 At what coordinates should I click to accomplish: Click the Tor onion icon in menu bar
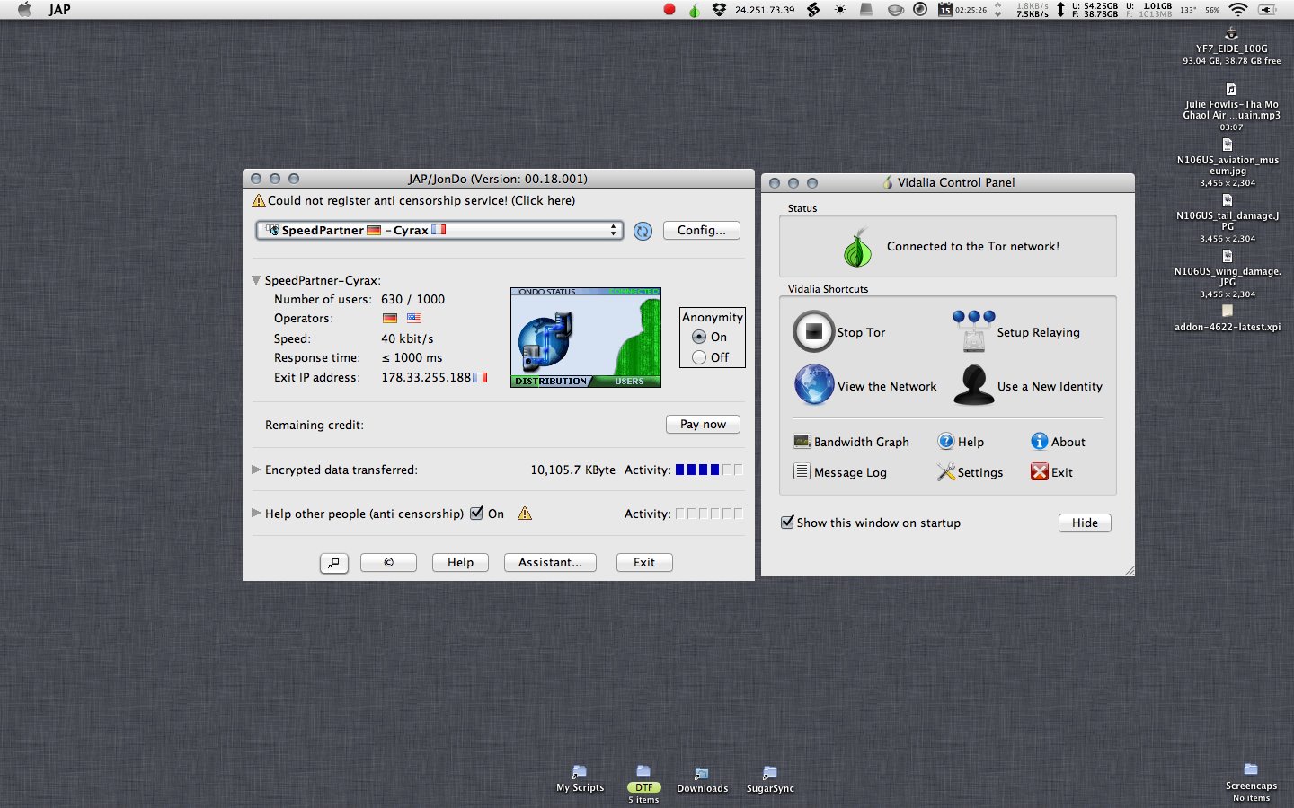click(x=694, y=10)
